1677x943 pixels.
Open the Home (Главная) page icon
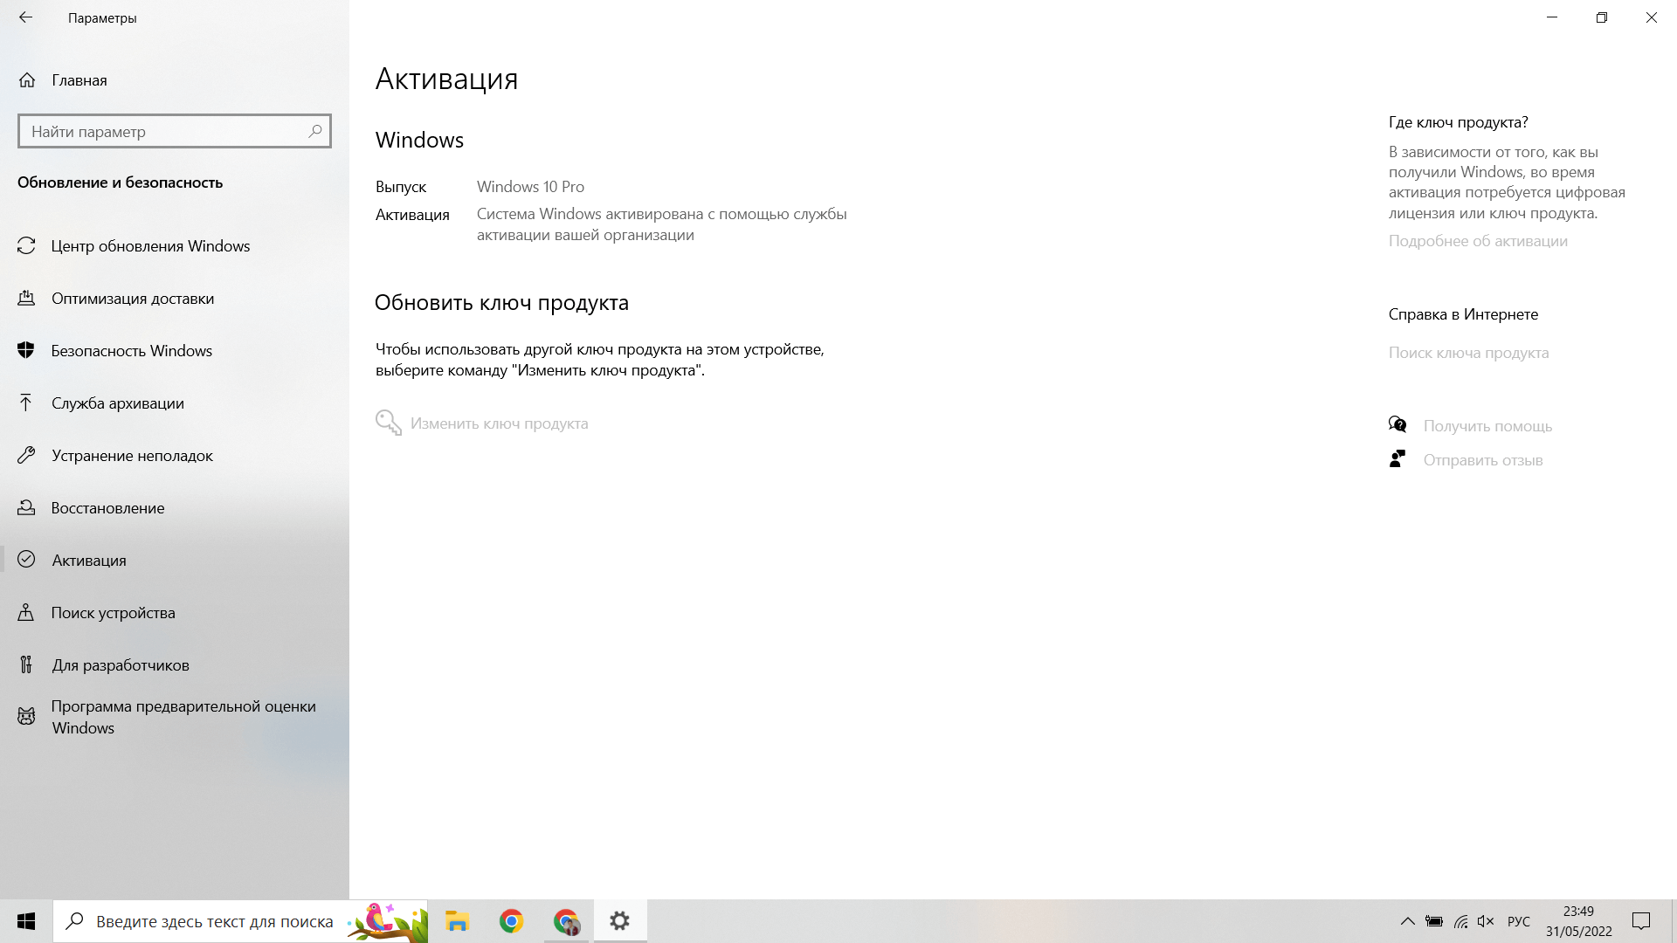(27, 80)
